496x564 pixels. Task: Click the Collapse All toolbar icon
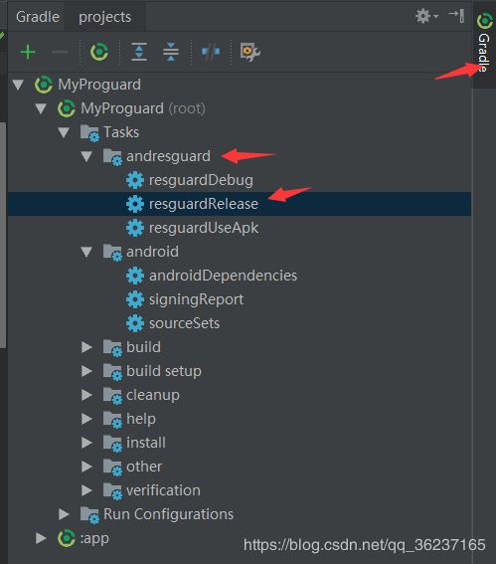point(171,52)
